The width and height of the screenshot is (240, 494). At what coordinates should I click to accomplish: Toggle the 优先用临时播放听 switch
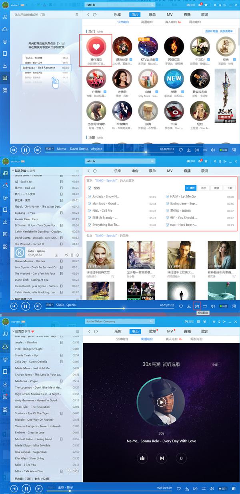(42, 15)
